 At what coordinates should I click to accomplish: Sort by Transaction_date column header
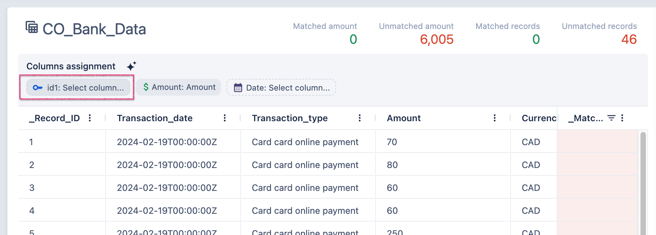155,118
